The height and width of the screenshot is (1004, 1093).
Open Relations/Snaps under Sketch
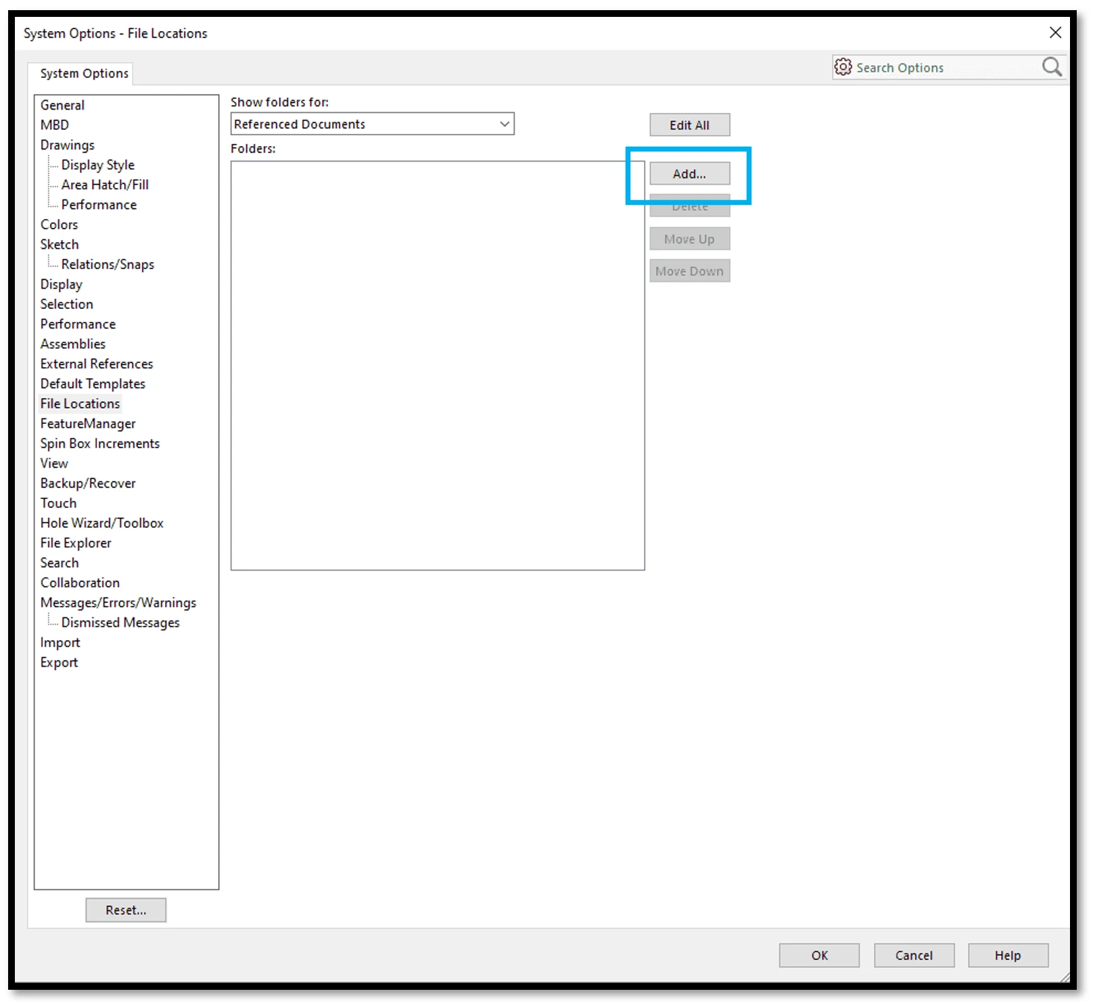coord(108,264)
